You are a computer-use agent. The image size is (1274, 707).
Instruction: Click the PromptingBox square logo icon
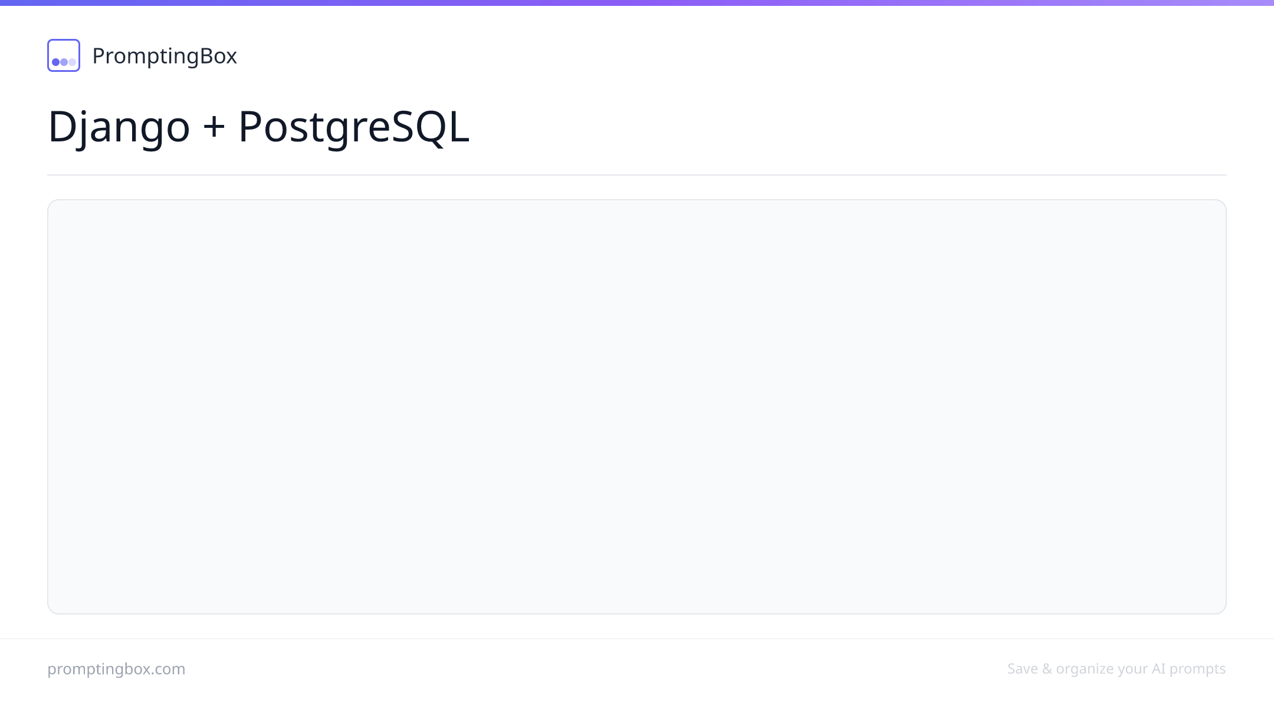64,55
